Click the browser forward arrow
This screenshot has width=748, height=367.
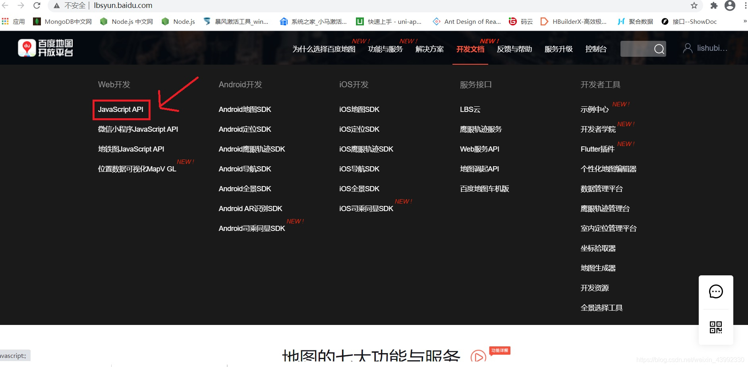tap(21, 6)
